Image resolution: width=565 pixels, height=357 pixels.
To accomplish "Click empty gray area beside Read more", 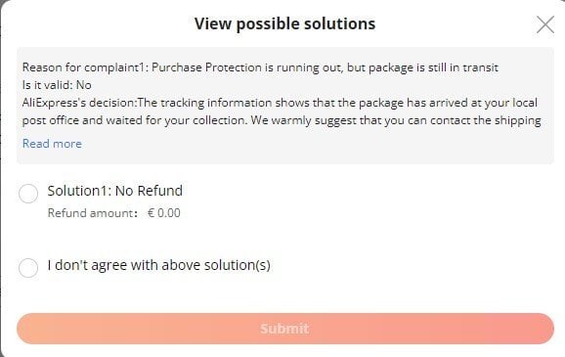I will [317, 144].
